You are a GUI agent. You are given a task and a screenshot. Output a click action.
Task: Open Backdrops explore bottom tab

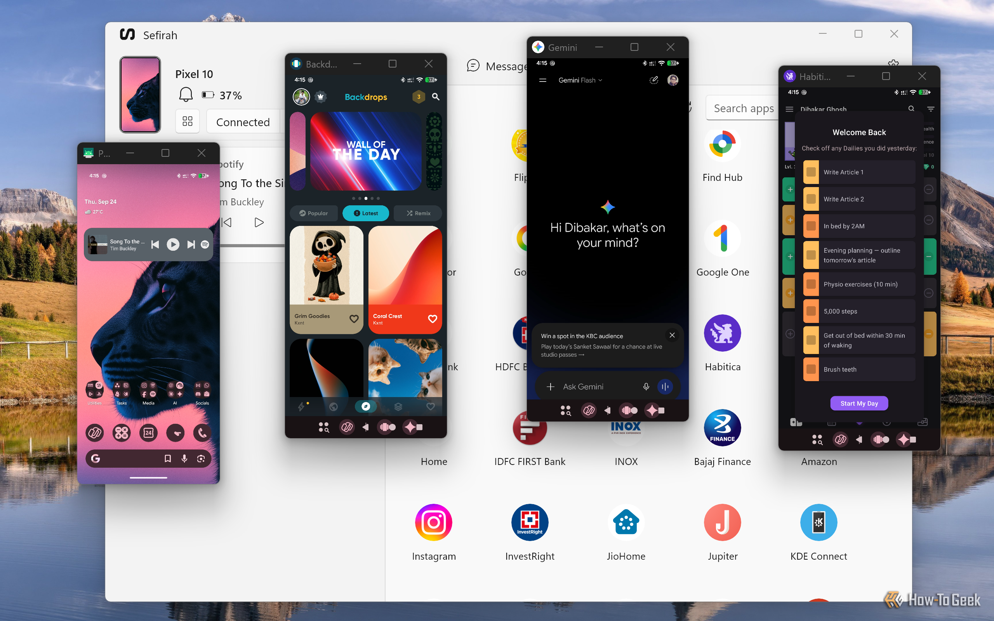(x=365, y=406)
